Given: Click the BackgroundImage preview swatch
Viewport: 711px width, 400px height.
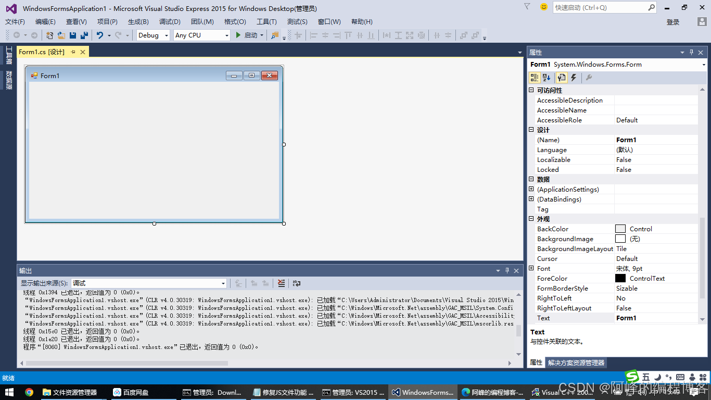Looking at the screenshot, I should (620, 239).
